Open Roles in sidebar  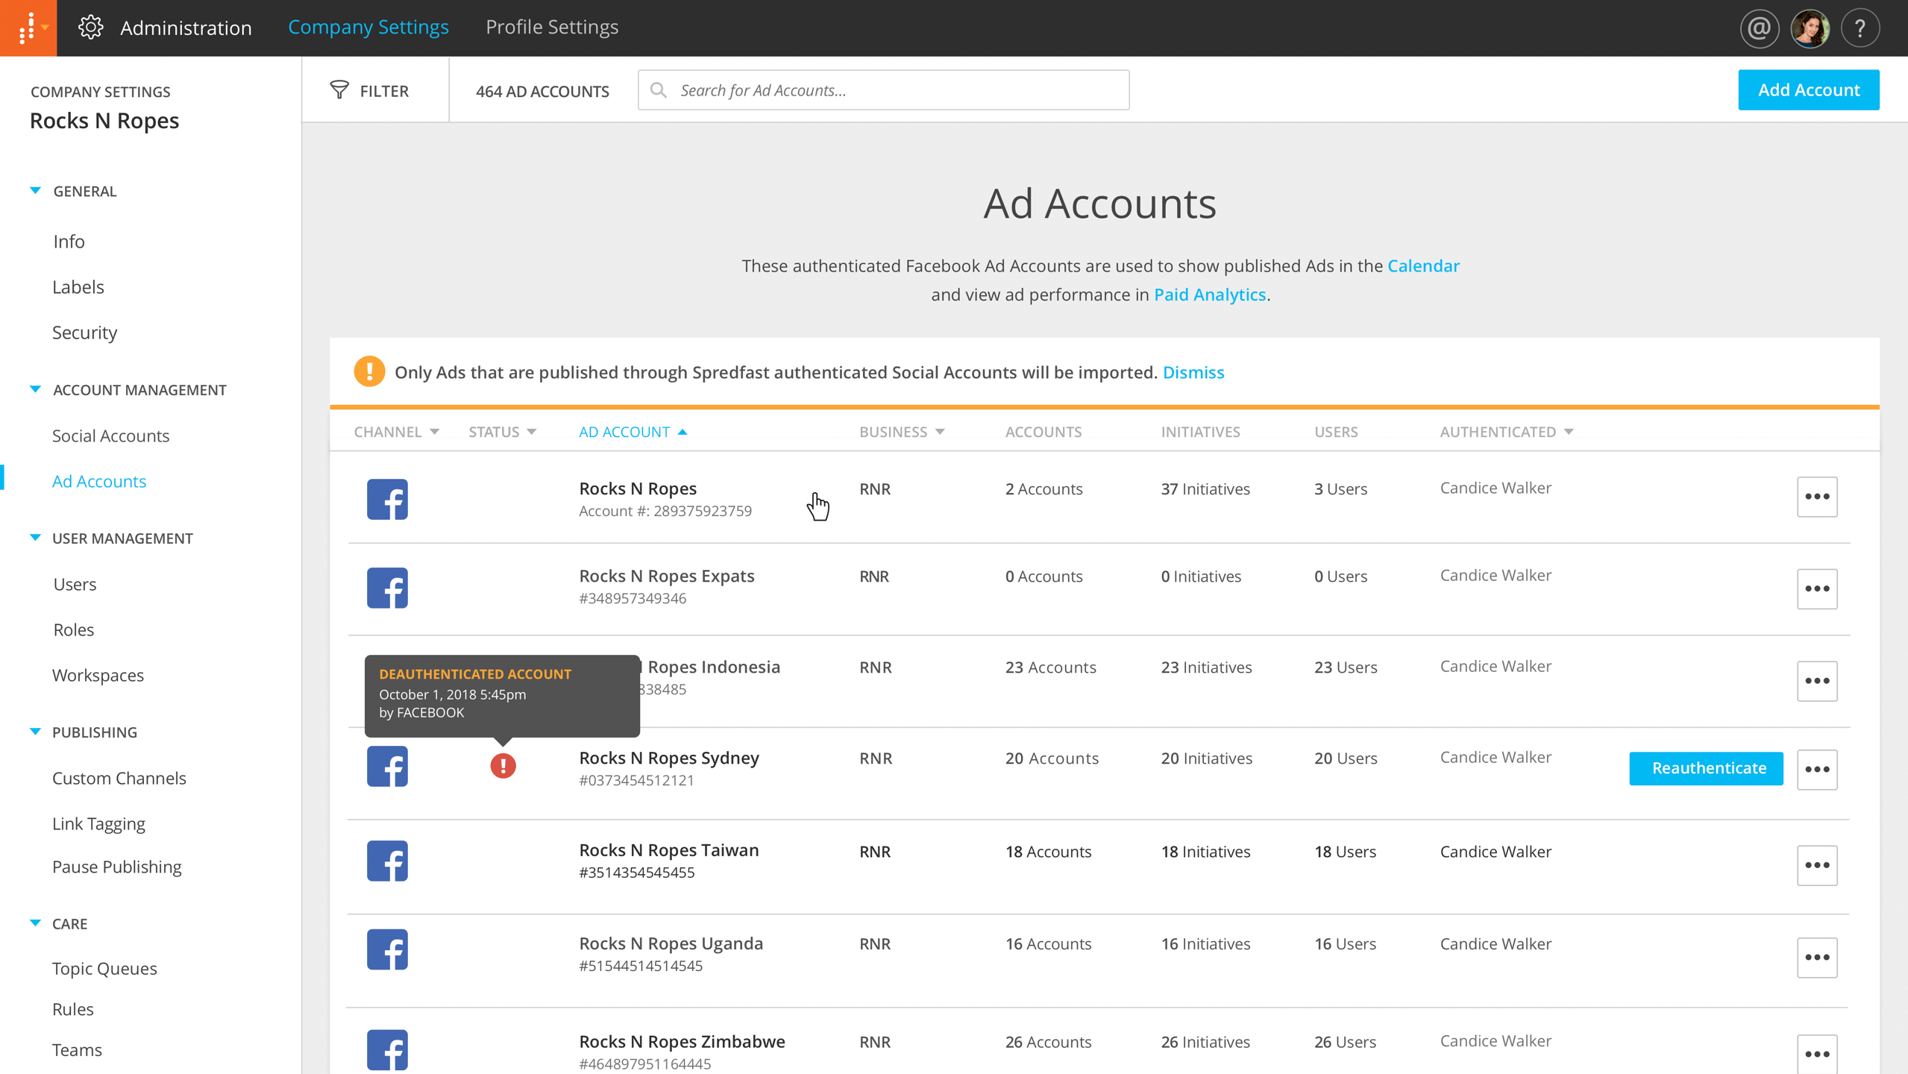coord(73,629)
